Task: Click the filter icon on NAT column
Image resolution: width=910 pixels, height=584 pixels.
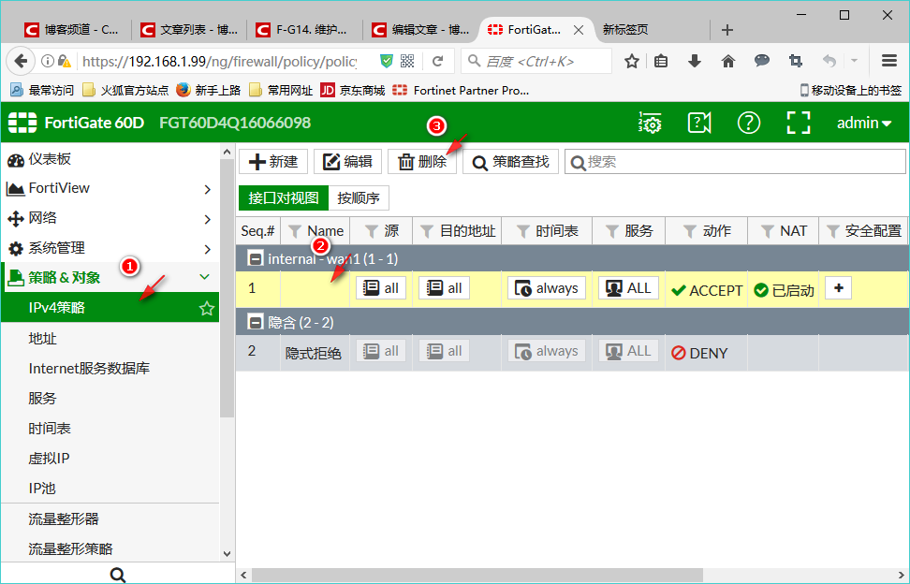Action: pyautogui.click(x=768, y=231)
